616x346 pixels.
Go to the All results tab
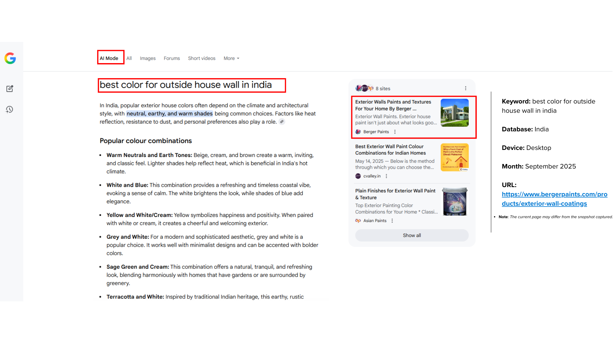pyautogui.click(x=129, y=58)
